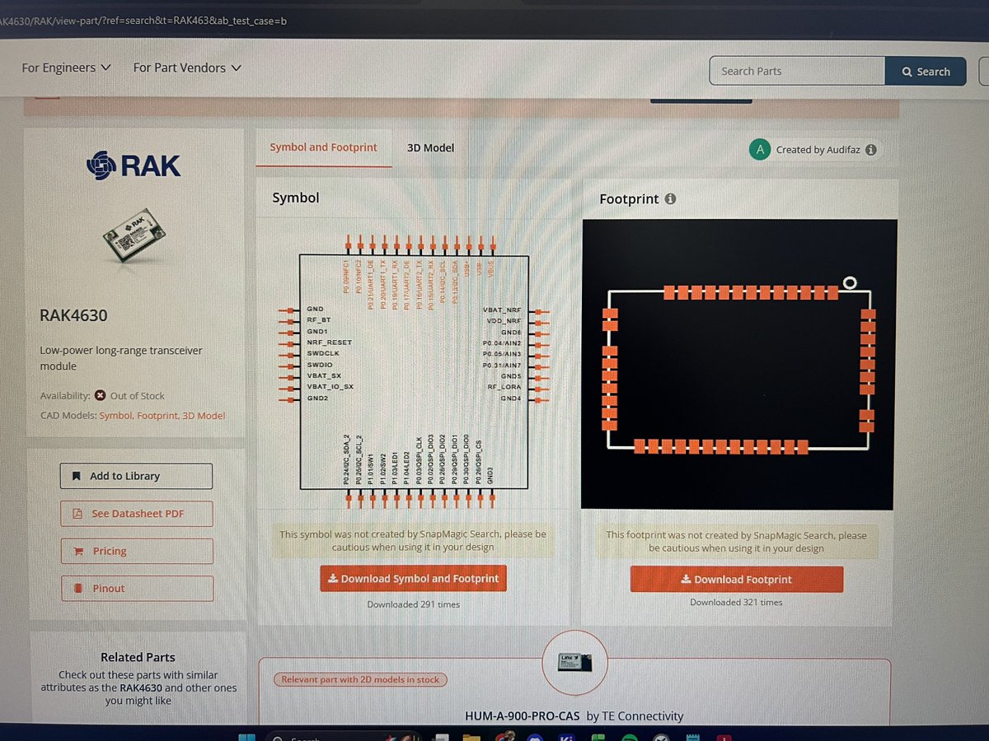The image size is (989, 741).
Task: Click the RAK4630 part title
Action: click(73, 315)
